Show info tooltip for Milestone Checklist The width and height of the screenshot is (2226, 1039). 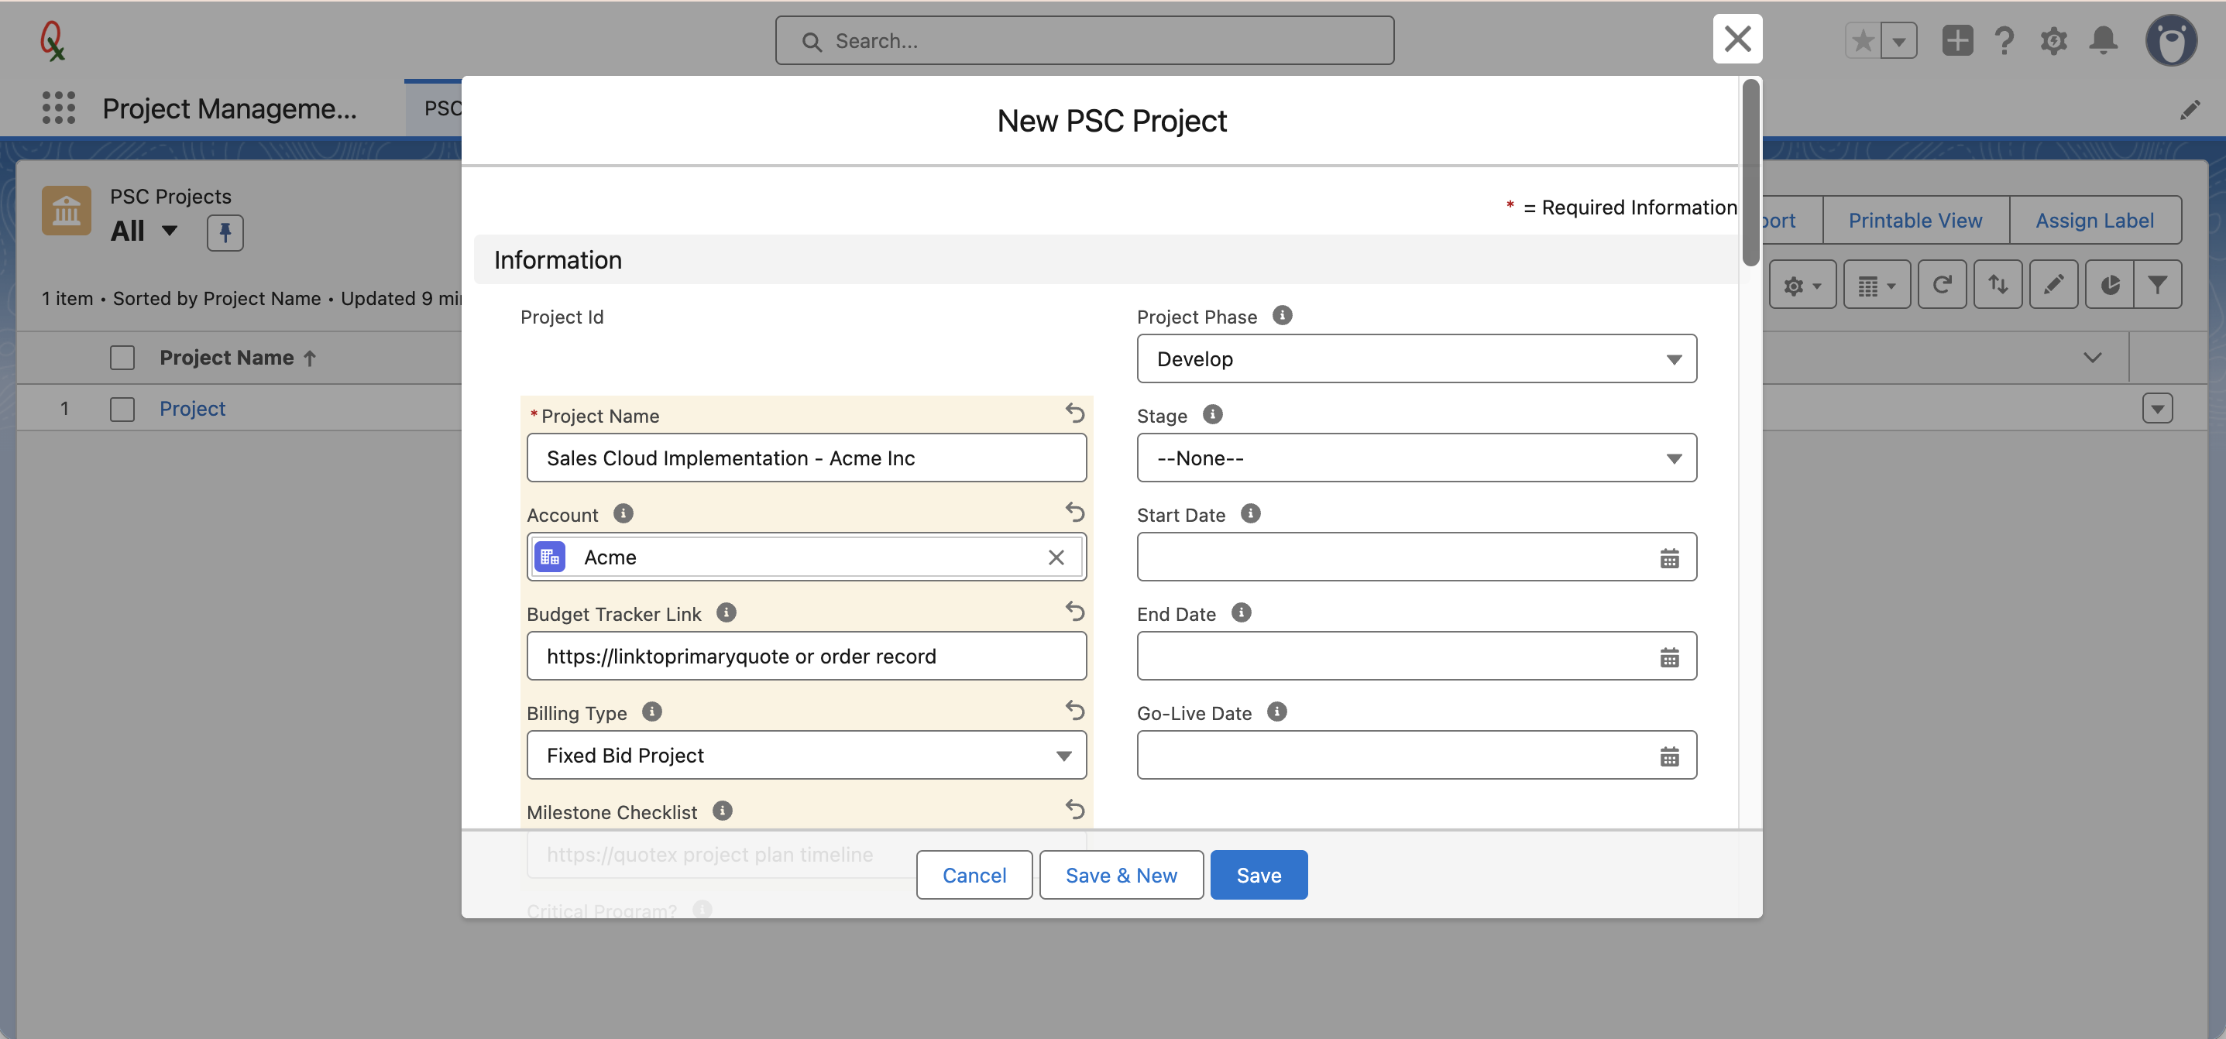pyautogui.click(x=723, y=811)
